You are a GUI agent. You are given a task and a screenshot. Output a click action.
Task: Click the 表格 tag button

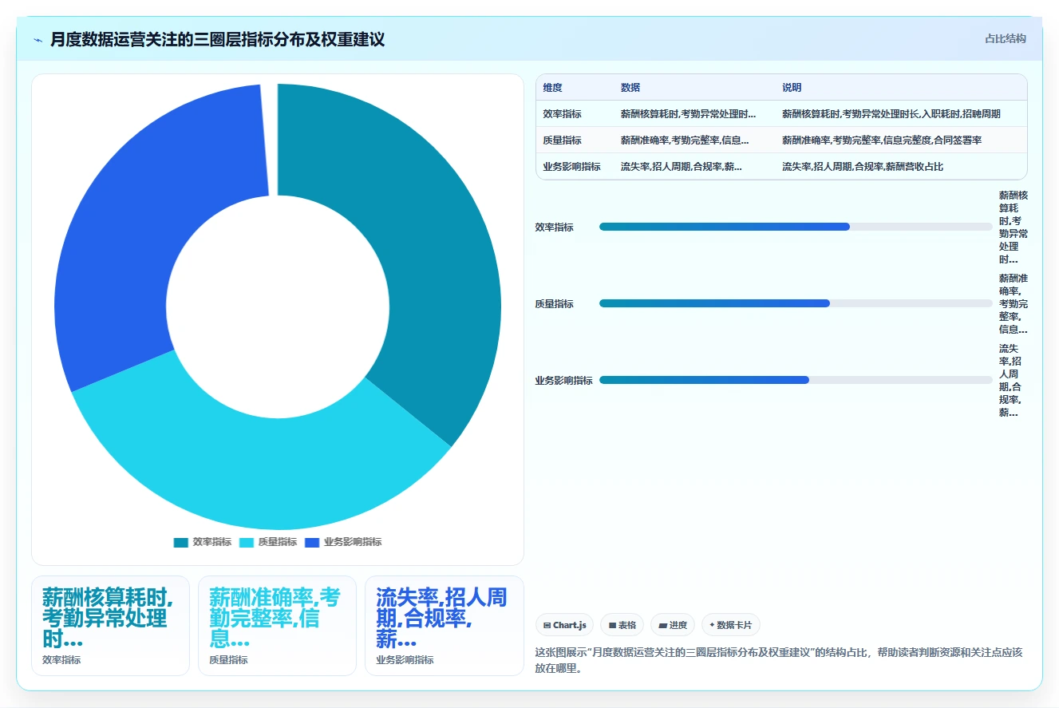(622, 625)
